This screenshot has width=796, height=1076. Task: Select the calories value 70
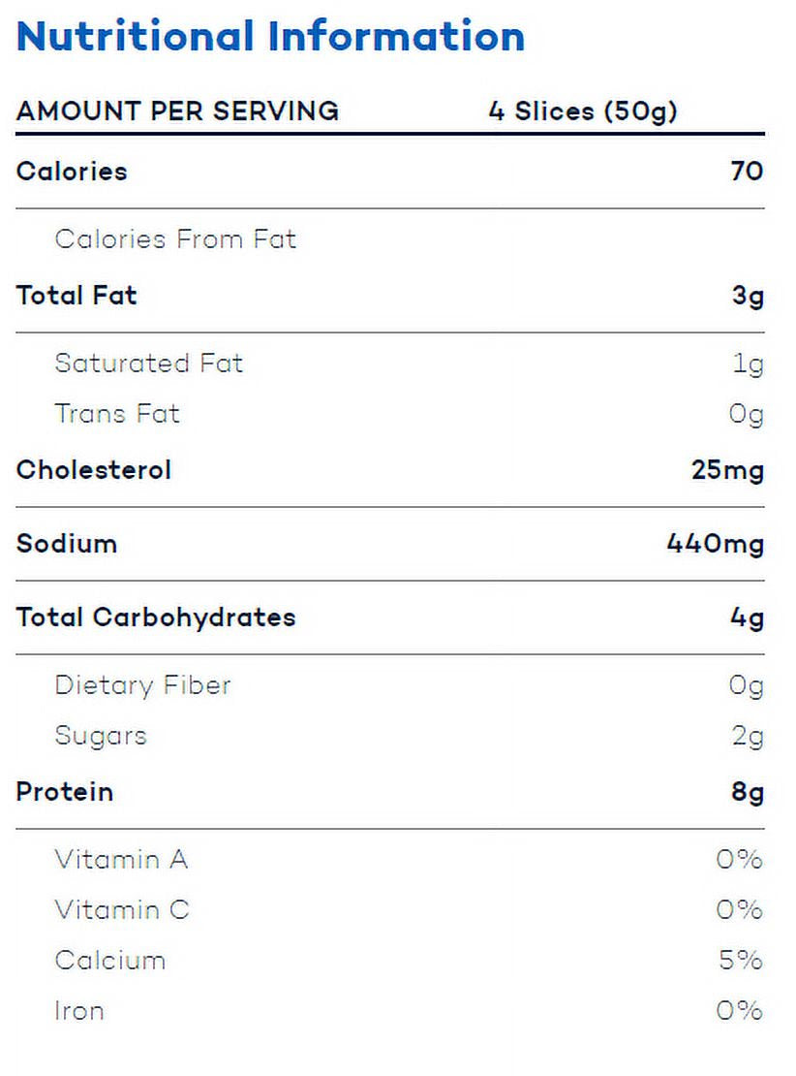pos(747,172)
